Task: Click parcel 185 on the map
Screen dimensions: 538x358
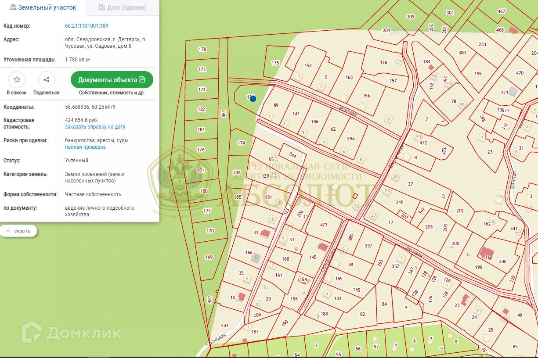Action: click(x=238, y=197)
